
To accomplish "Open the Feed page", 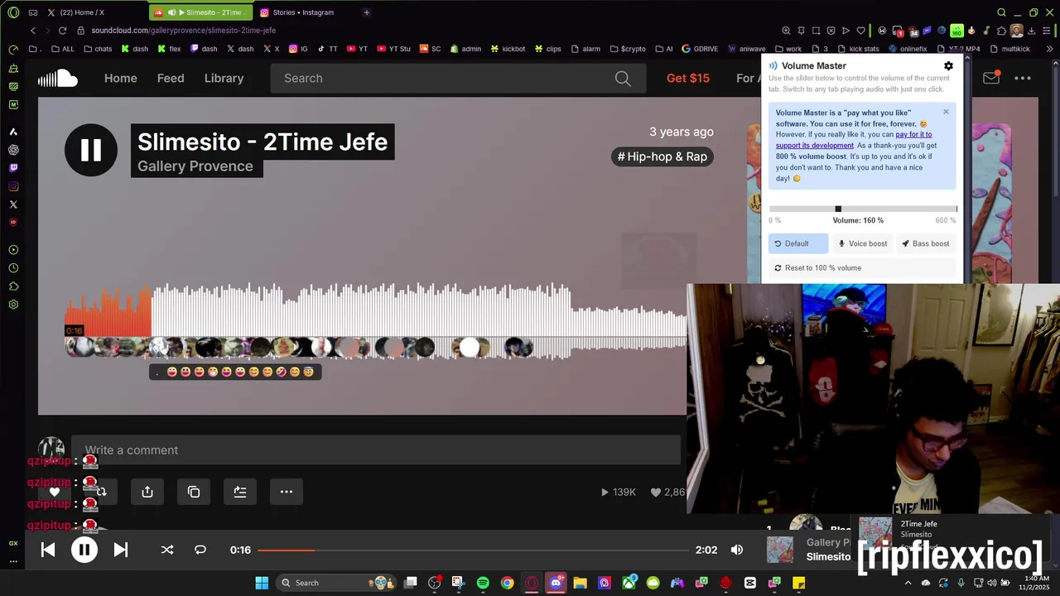I will click(171, 78).
